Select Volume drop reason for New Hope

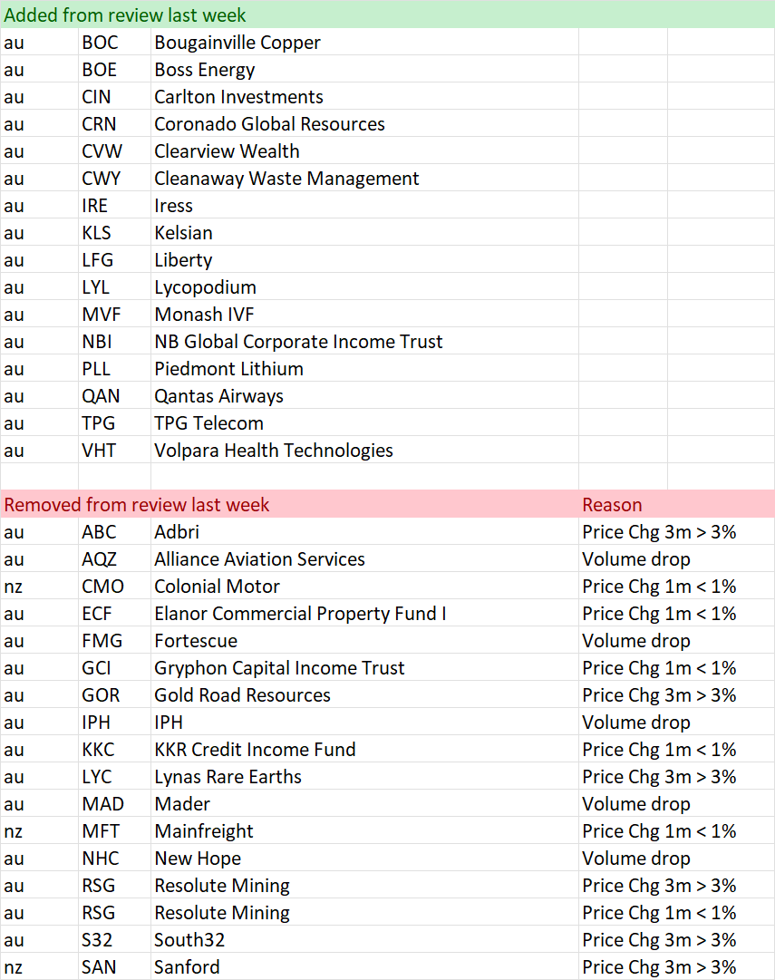676,859
